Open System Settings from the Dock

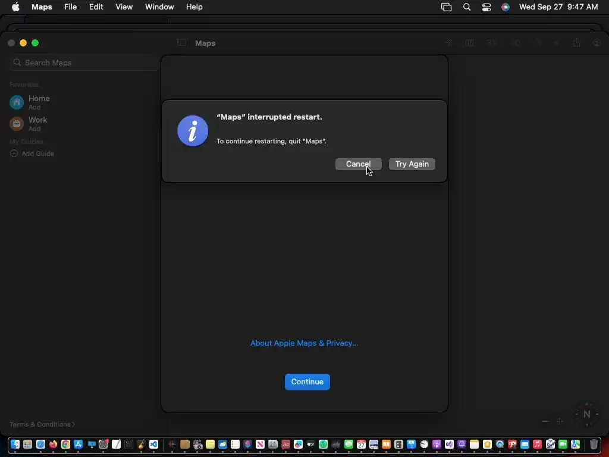click(103, 444)
